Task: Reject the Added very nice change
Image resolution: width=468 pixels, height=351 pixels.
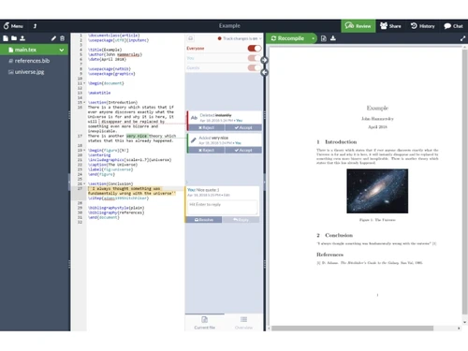Action: coord(206,150)
